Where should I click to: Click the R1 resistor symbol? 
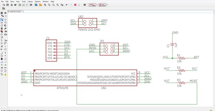[x=182, y=58]
